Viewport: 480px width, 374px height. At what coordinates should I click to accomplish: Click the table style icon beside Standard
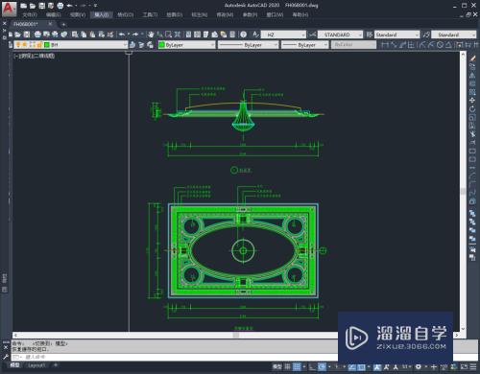click(x=370, y=35)
